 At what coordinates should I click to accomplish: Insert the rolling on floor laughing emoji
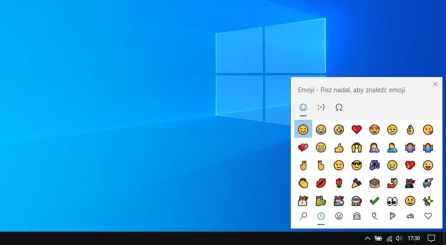pyautogui.click(x=339, y=129)
